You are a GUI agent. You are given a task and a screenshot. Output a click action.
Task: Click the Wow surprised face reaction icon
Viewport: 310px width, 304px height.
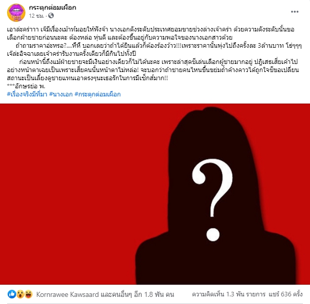pos(20,294)
